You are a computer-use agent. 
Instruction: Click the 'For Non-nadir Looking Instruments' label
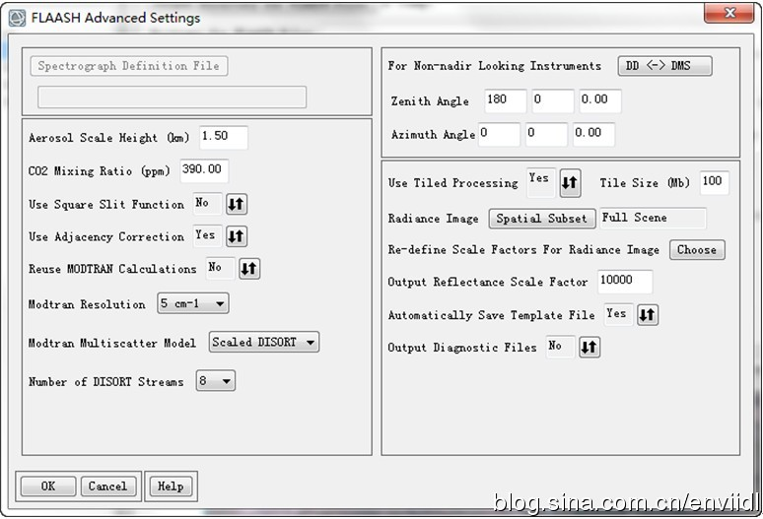495,66
